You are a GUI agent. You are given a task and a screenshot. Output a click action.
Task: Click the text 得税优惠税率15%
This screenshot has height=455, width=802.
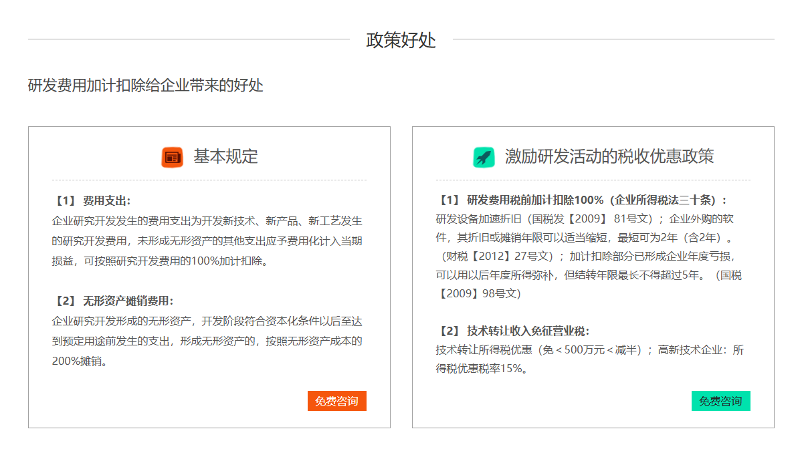pos(481,368)
